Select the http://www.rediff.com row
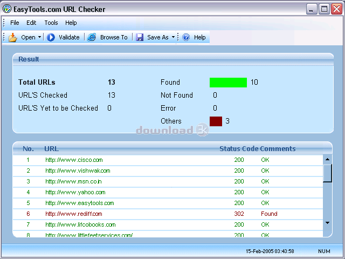 click(x=168, y=214)
